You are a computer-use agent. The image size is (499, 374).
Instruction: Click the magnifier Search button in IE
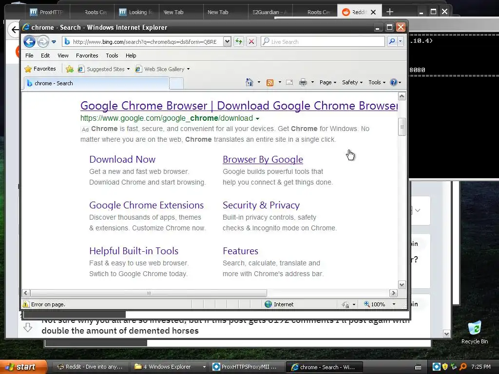coord(392,42)
